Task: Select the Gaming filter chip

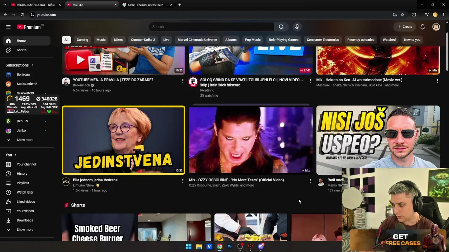Action: (x=82, y=40)
